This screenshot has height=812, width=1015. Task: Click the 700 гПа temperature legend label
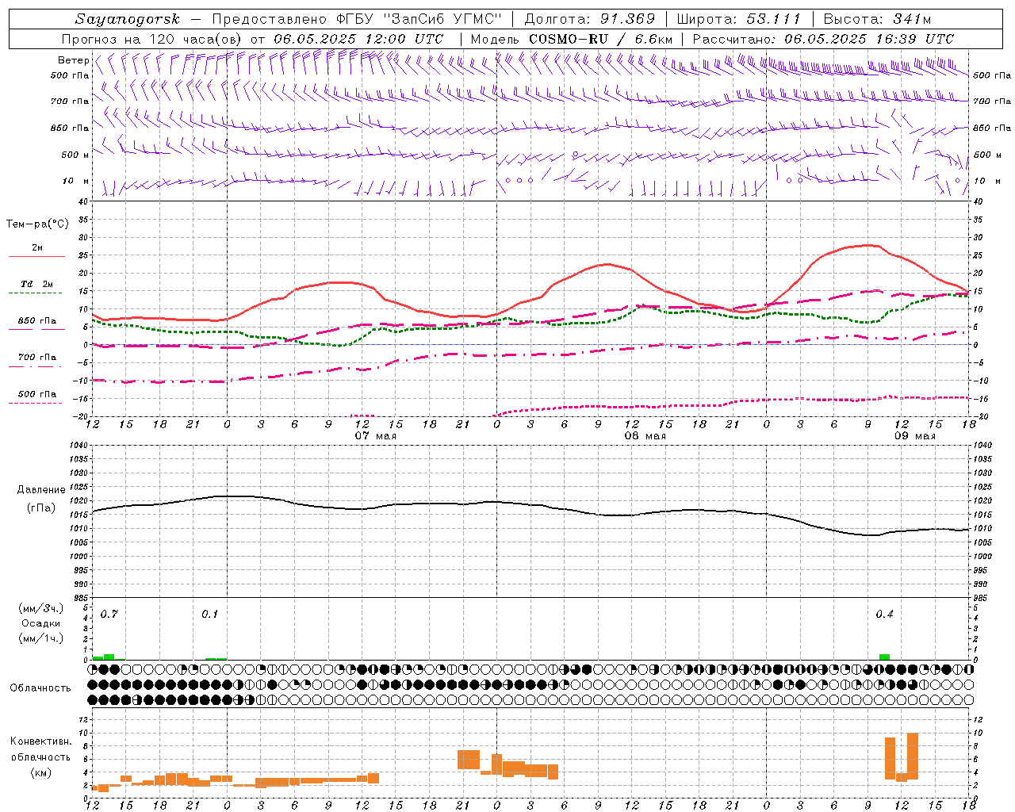[37, 357]
